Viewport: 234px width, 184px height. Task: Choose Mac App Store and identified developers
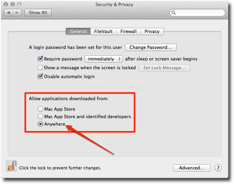40,116
